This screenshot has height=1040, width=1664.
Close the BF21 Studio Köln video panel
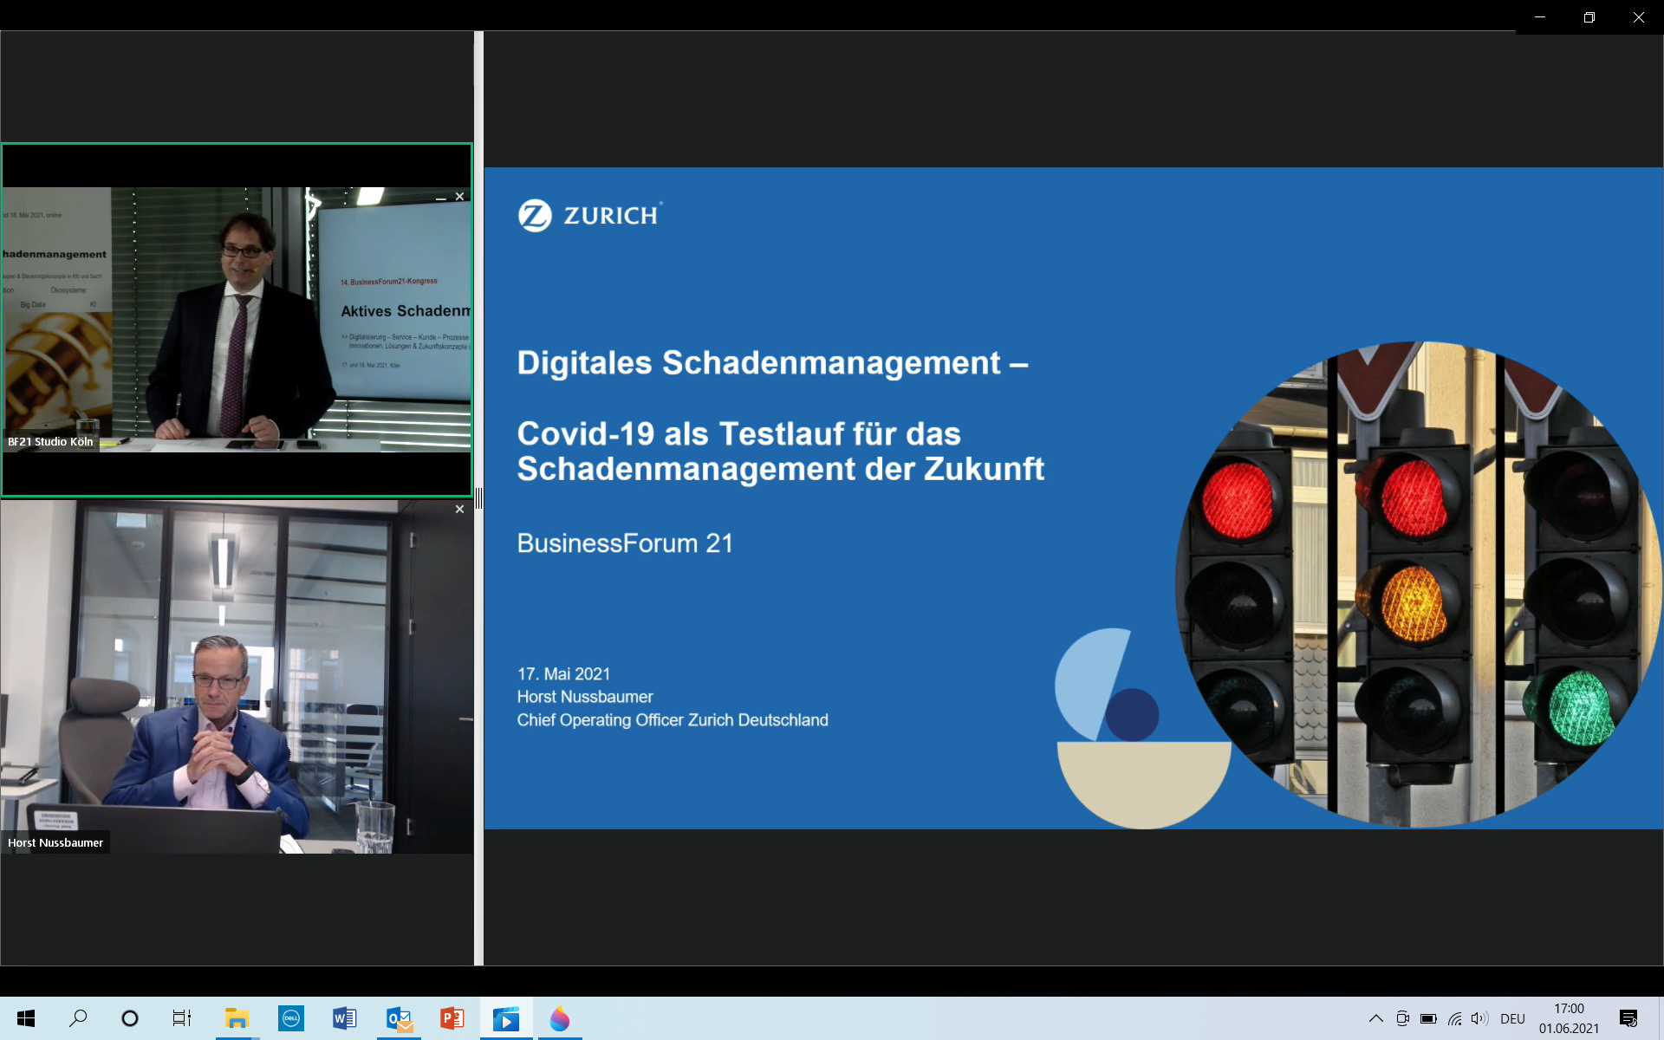click(x=459, y=197)
